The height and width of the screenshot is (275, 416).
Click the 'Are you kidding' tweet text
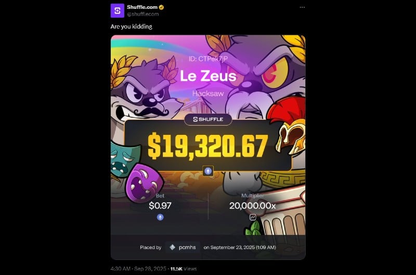132,26
